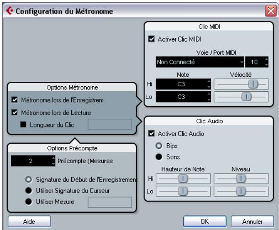This screenshot has width=279, height=230.
Task: Click the Niveau column label
Action: pos(241,169)
